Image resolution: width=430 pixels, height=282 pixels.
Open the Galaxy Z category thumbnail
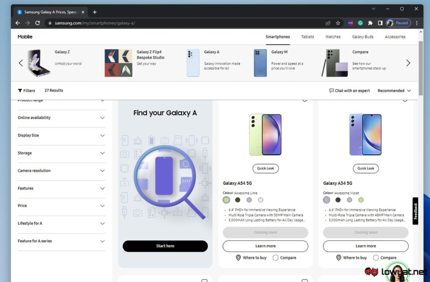(39, 63)
